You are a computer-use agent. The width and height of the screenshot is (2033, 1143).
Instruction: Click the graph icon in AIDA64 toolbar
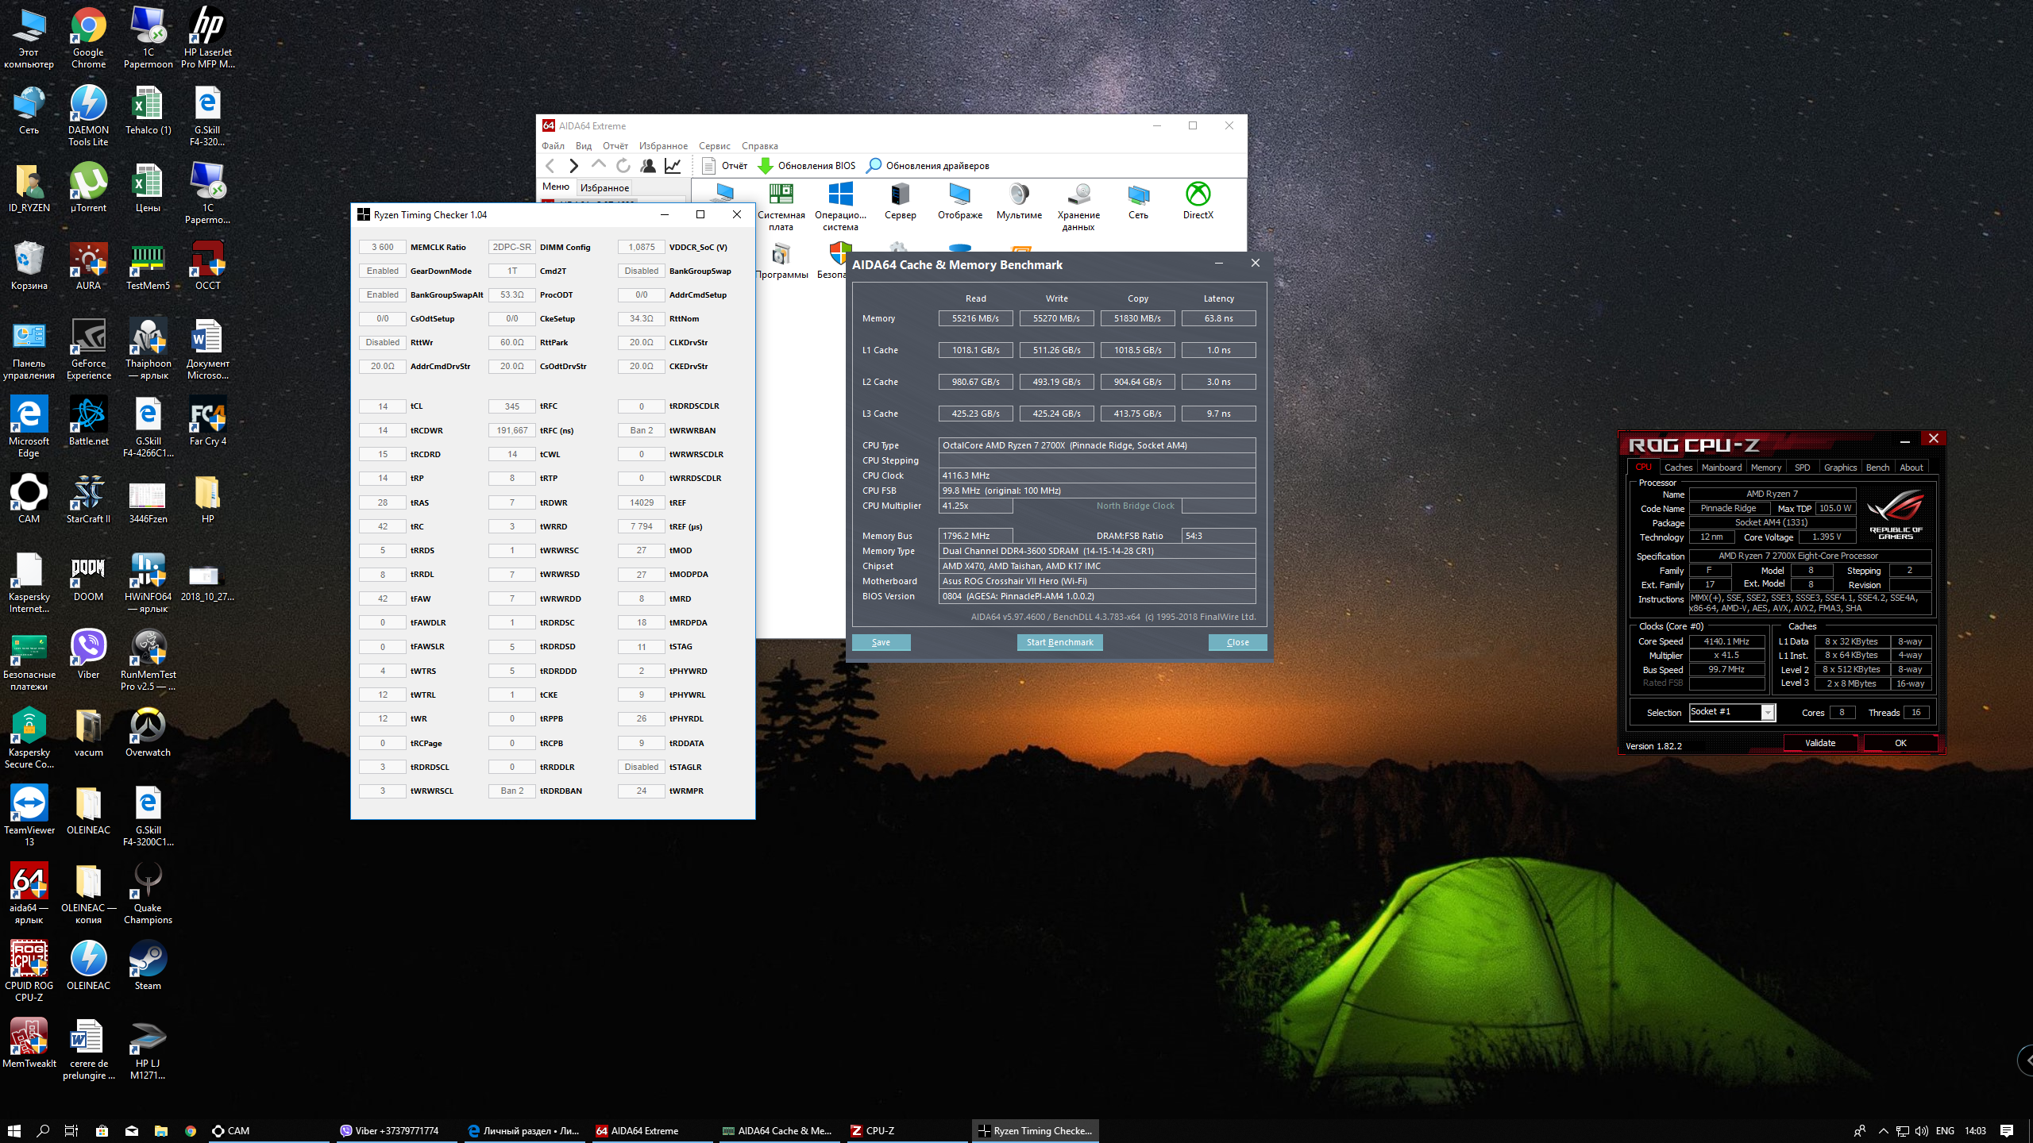[673, 165]
